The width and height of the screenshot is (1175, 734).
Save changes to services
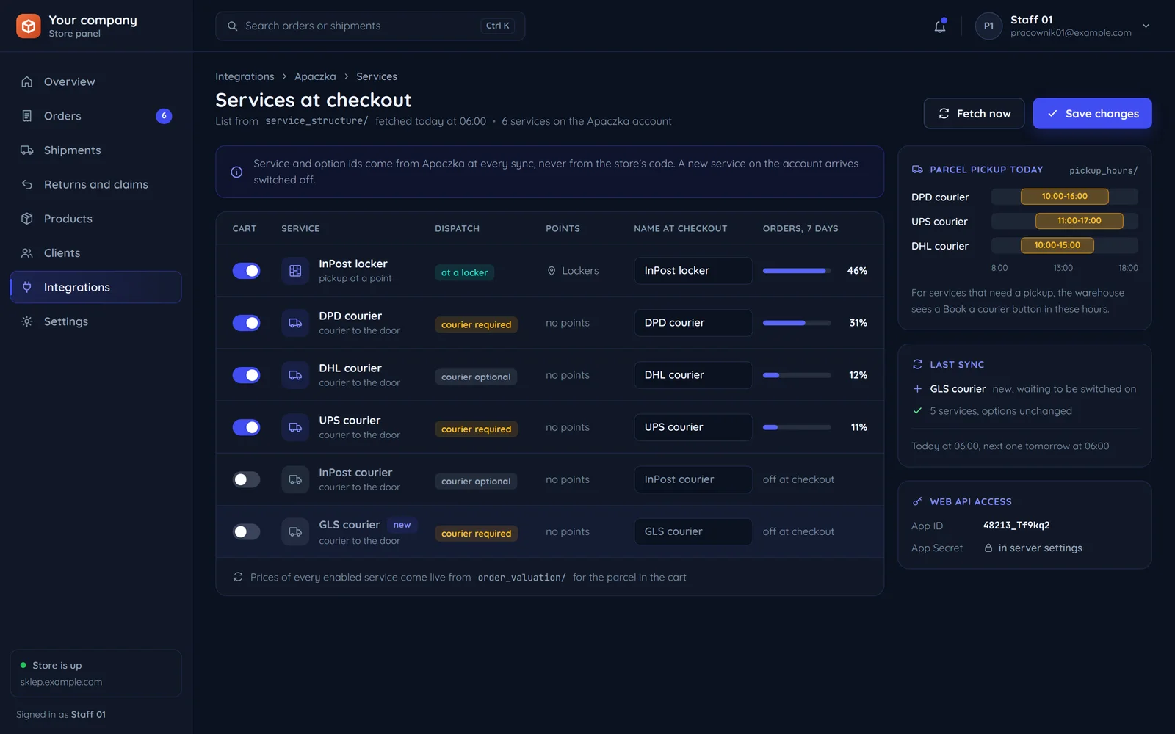click(1092, 114)
